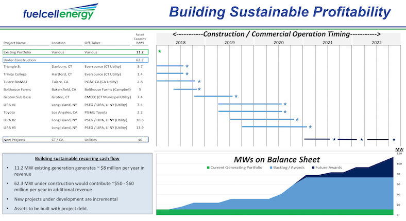Select the 2021 year header
406x221 pixels.
pyautogui.click(x=328, y=43)
